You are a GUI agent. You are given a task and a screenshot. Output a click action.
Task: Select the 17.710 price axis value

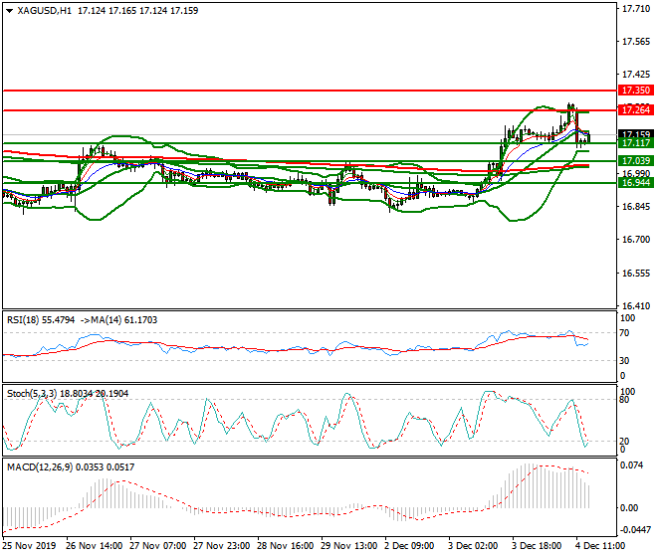[636, 8]
